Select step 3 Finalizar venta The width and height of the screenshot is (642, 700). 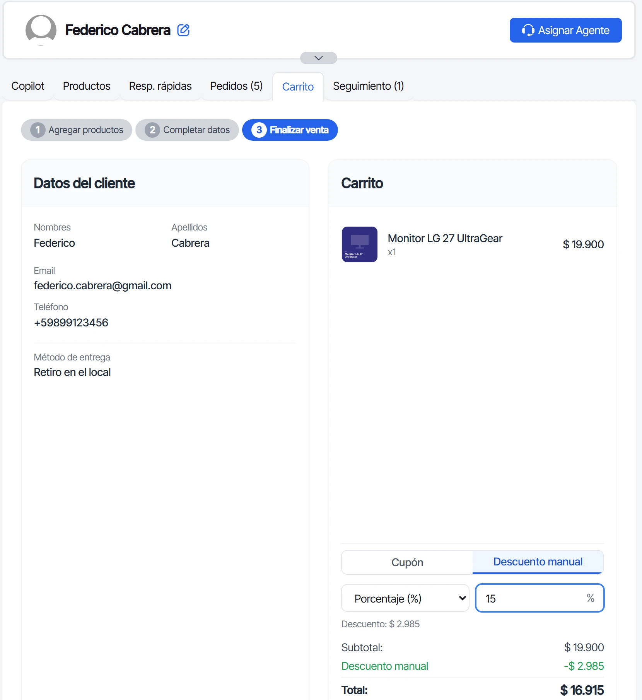(x=290, y=130)
